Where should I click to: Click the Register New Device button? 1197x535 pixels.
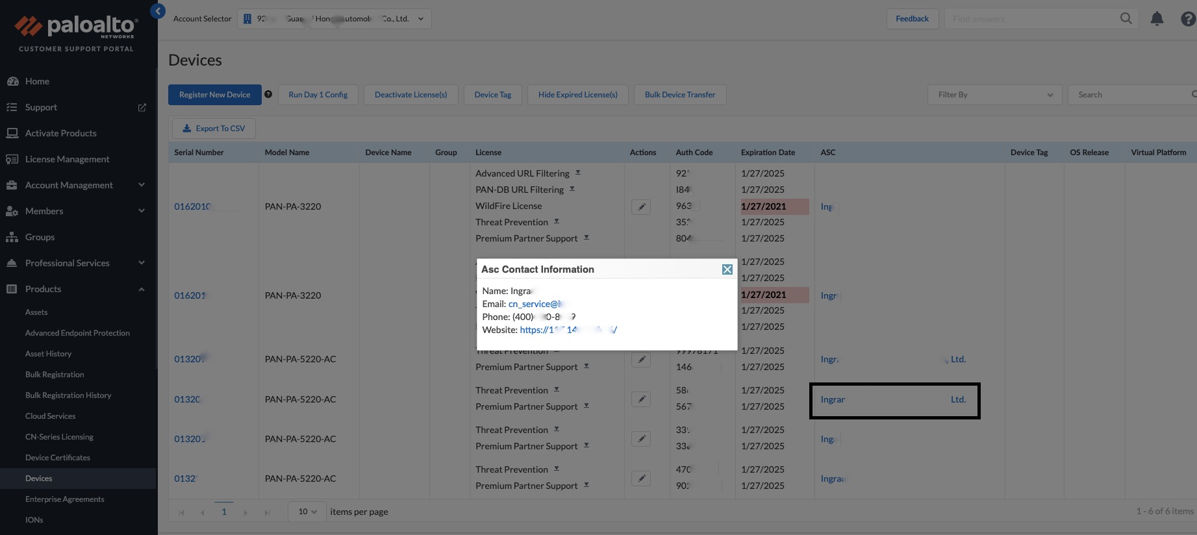[215, 95]
